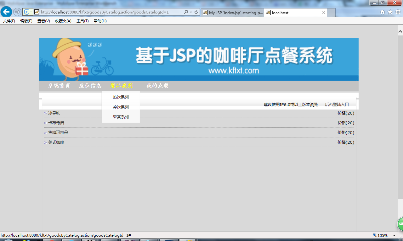
Task: Open the 焦糖玛奇朵 item
Action: [58, 132]
